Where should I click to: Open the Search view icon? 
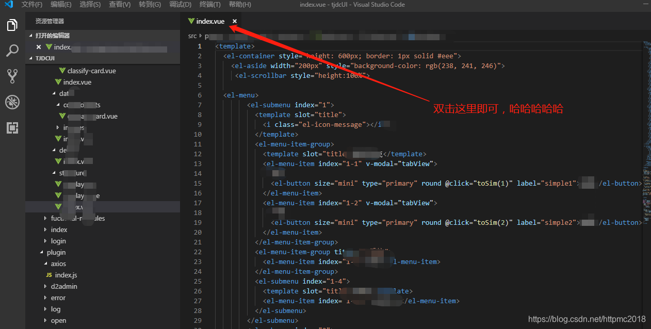tap(12, 51)
